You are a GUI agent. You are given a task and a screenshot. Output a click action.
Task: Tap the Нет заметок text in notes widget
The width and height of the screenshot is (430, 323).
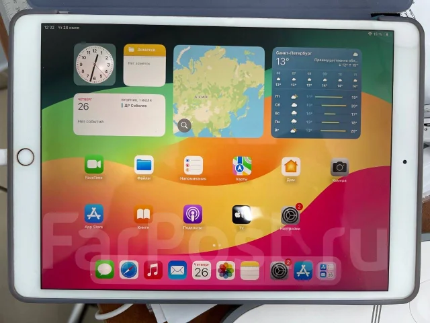139,63
